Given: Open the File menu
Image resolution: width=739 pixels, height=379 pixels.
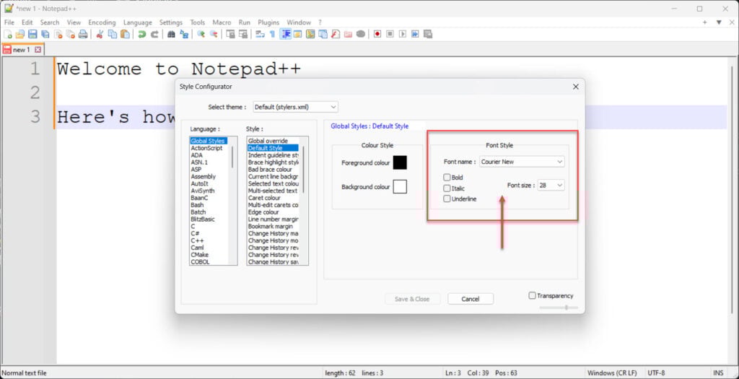Looking at the screenshot, I should click(9, 22).
